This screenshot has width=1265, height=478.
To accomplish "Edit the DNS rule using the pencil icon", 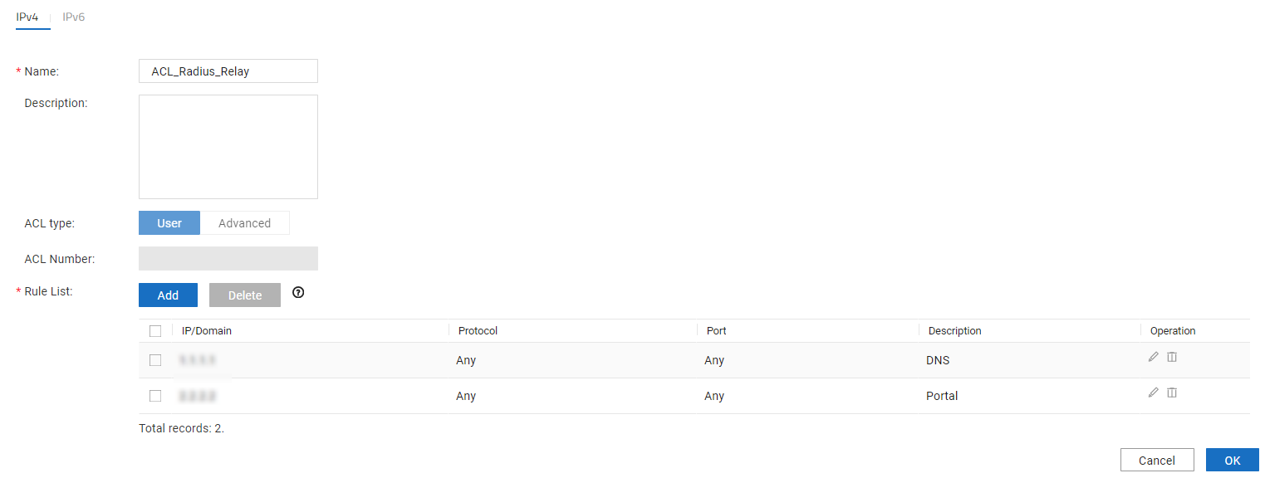I will click(1153, 356).
